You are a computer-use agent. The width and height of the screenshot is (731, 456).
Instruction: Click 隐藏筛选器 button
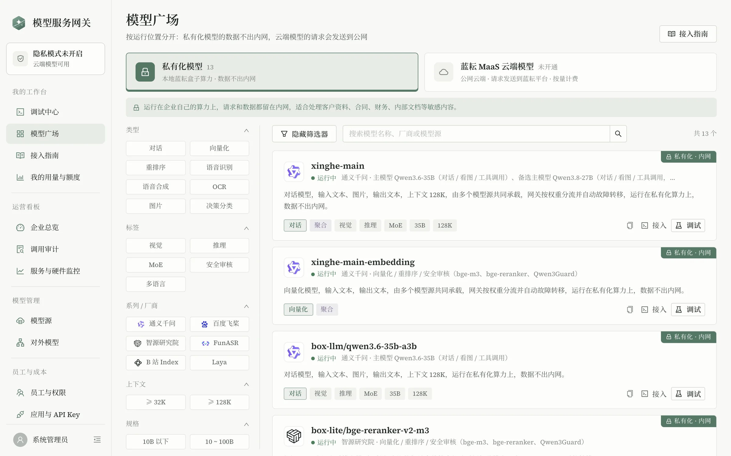[304, 134]
